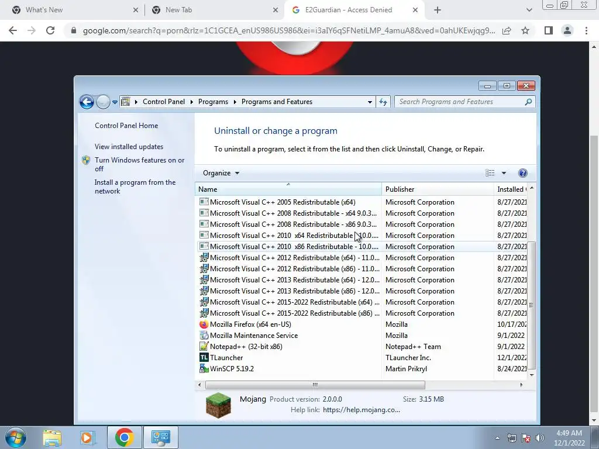Reload the page in Chrome
The width and height of the screenshot is (599, 449).
pyautogui.click(x=50, y=30)
